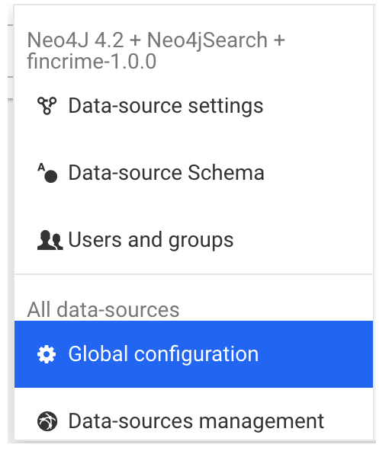Click the two-people Users and groups icon

50,240
